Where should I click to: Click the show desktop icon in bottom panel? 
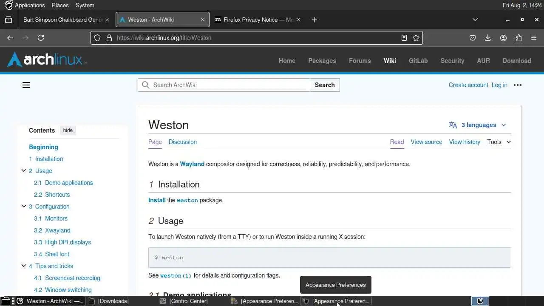click(5, 301)
